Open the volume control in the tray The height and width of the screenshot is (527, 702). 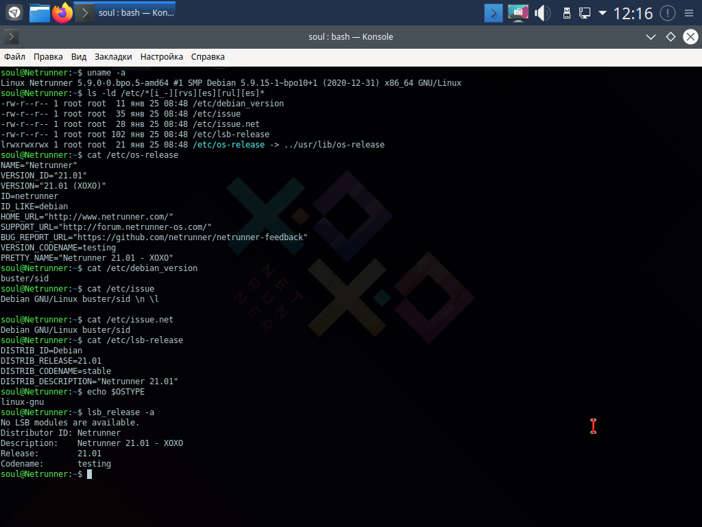coord(543,13)
